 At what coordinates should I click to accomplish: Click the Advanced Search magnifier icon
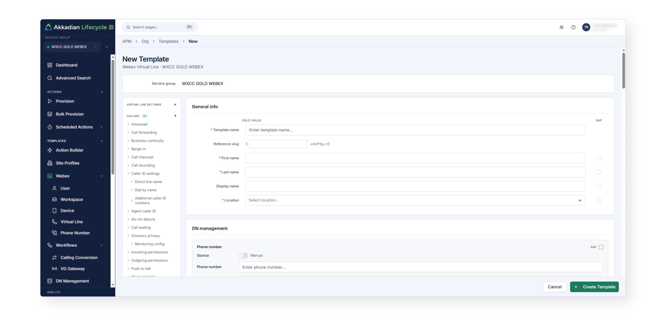pyautogui.click(x=50, y=78)
